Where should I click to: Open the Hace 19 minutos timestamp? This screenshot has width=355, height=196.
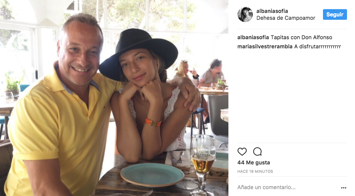[255, 171]
